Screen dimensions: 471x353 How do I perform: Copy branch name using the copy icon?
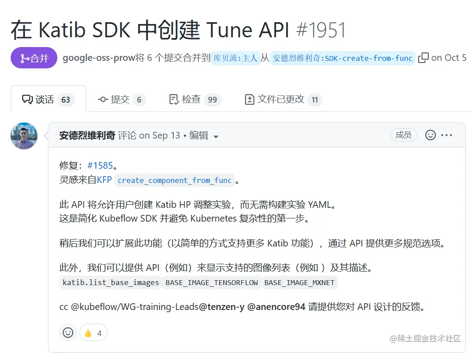423,58
